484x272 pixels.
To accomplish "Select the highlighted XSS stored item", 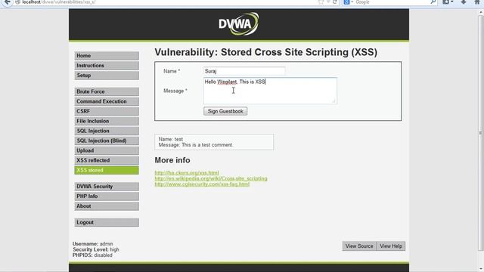I will tap(107, 170).
